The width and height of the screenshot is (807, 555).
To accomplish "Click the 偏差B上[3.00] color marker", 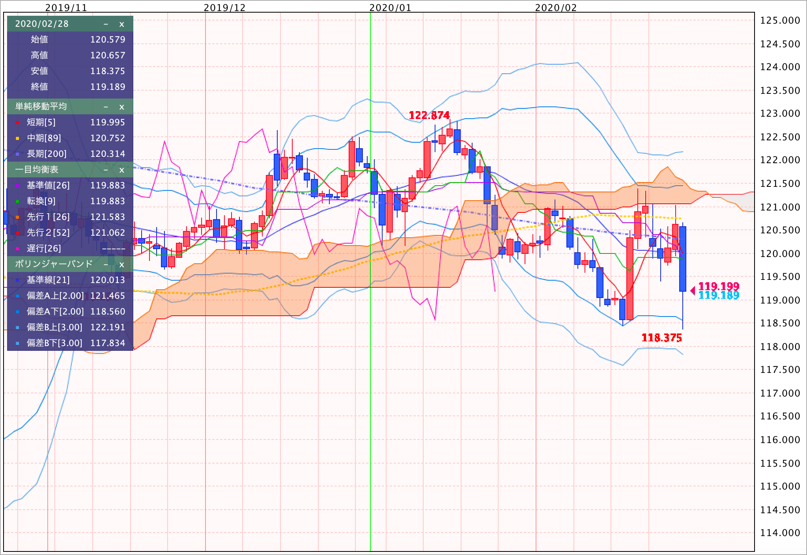I will [x=17, y=328].
